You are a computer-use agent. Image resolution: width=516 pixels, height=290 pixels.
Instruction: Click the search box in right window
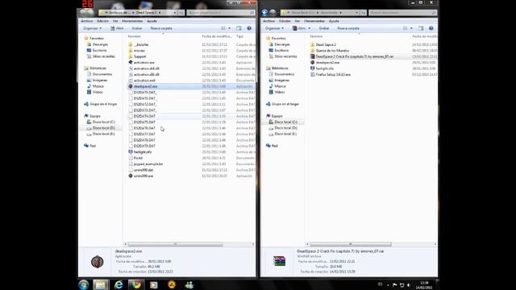point(402,13)
